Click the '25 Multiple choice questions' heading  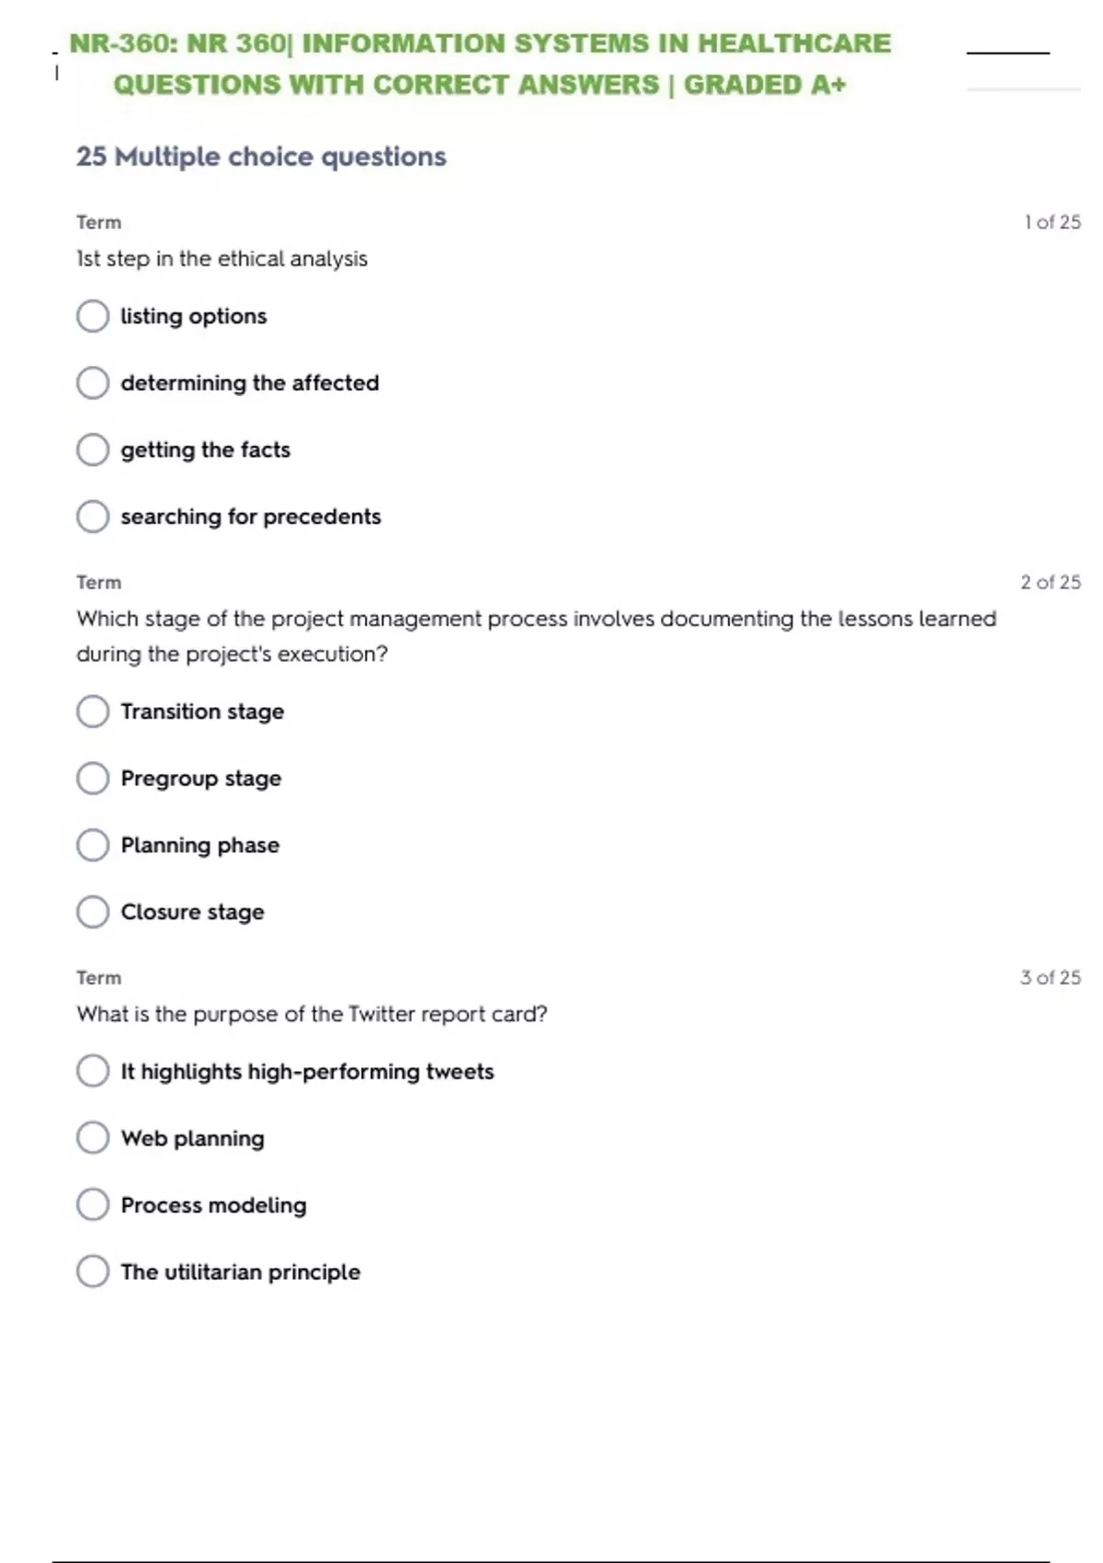pyautogui.click(x=261, y=156)
